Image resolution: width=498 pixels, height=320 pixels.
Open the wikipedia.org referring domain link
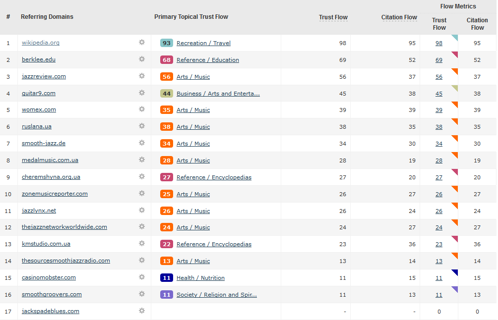click(41, 43)
